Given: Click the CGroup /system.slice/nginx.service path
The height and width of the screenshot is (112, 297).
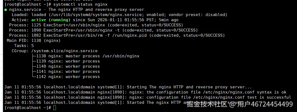Looking at the screenshot, I should (64, 51).
